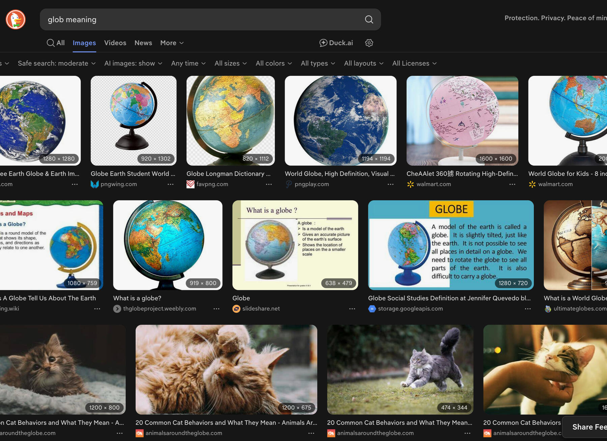
Task: Click the DuckDuckGo logo icon
Action: tap(16, 20)
